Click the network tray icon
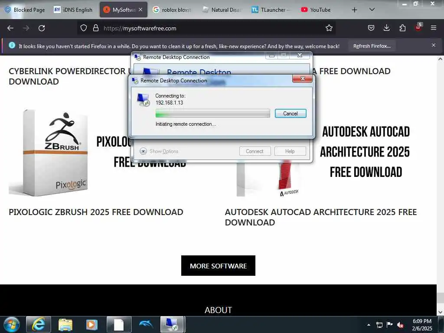Screen dimensions: 444x333 tap(379, 325)
